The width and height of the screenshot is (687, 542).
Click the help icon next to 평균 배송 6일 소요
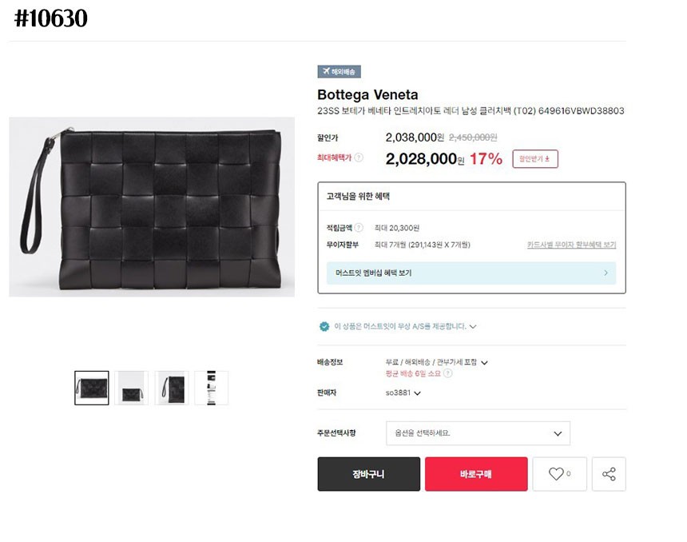point(448,373)
